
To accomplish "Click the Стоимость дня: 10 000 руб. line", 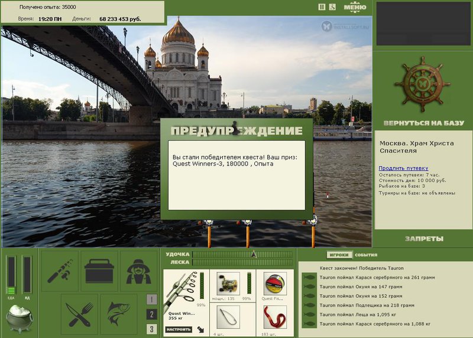I will pos(412,180).
